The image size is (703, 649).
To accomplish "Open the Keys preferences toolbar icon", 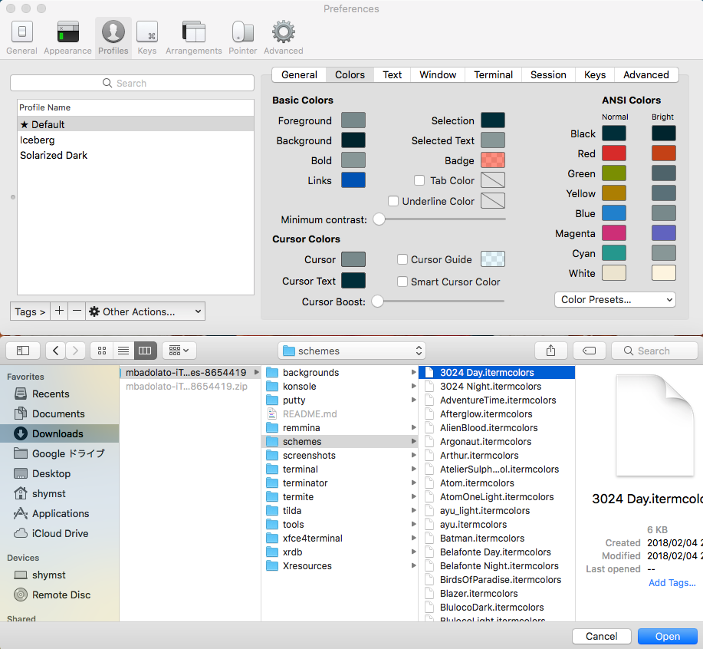I will (x=147, y=38).
